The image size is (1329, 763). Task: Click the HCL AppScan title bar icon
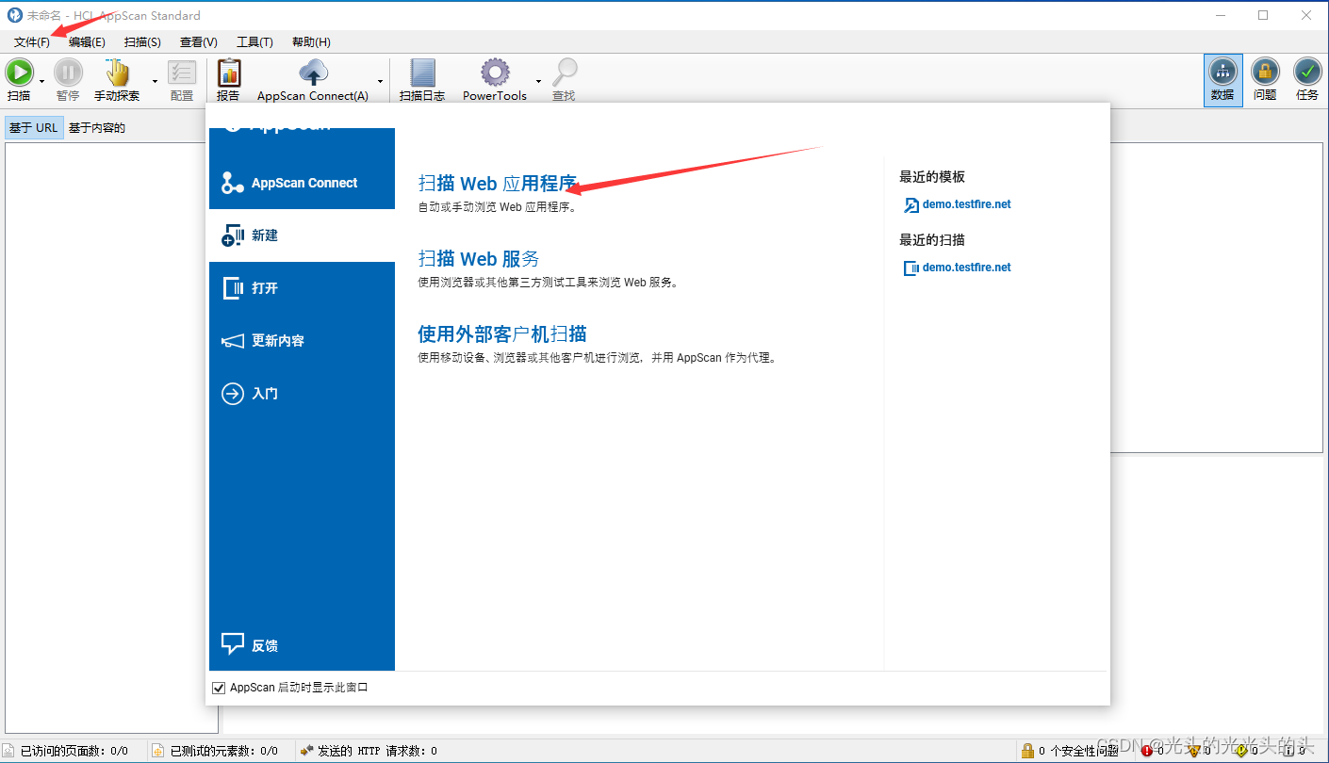[x=14, y=15]
